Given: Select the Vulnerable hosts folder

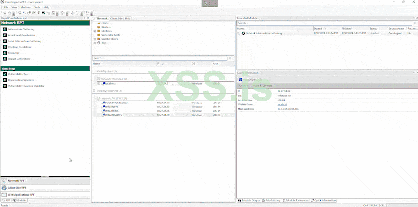Looking at the screenshot, I should (x=110, y=35).
